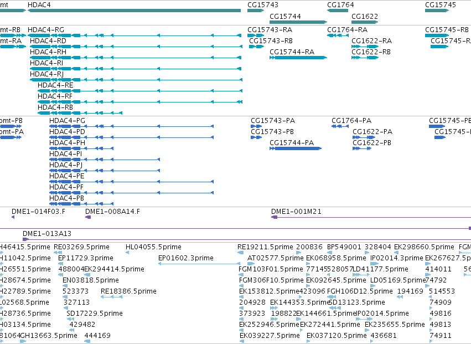Select the long EST EP01602.3prime

(x=199, y=264)
